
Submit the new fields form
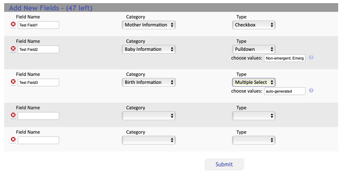click(224, 164)
